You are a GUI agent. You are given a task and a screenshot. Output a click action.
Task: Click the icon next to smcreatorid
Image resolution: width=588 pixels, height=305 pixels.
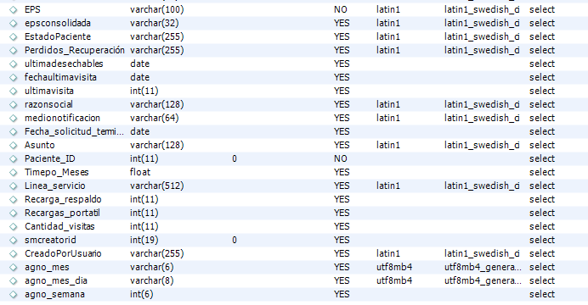(14, 241)
